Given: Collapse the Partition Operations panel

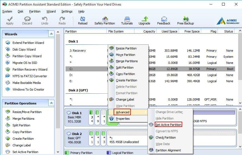Looking at the screenshot, I should pyautogui.click(x=51, y=103).
